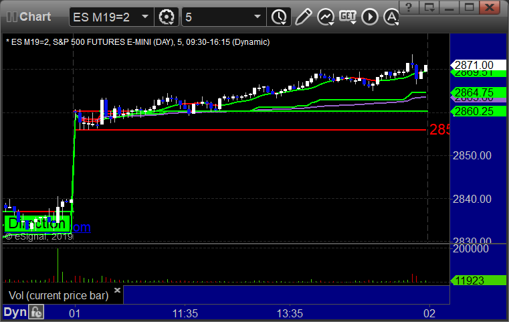
Task: Click the 01 date label on time axis
Action: point(75,313)
